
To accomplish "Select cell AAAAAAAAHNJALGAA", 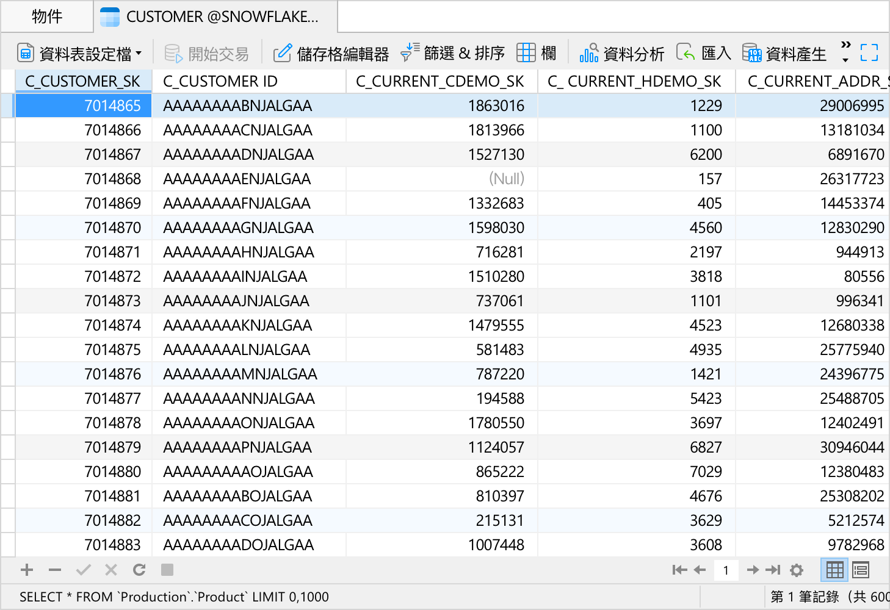I will coord(249,252).
